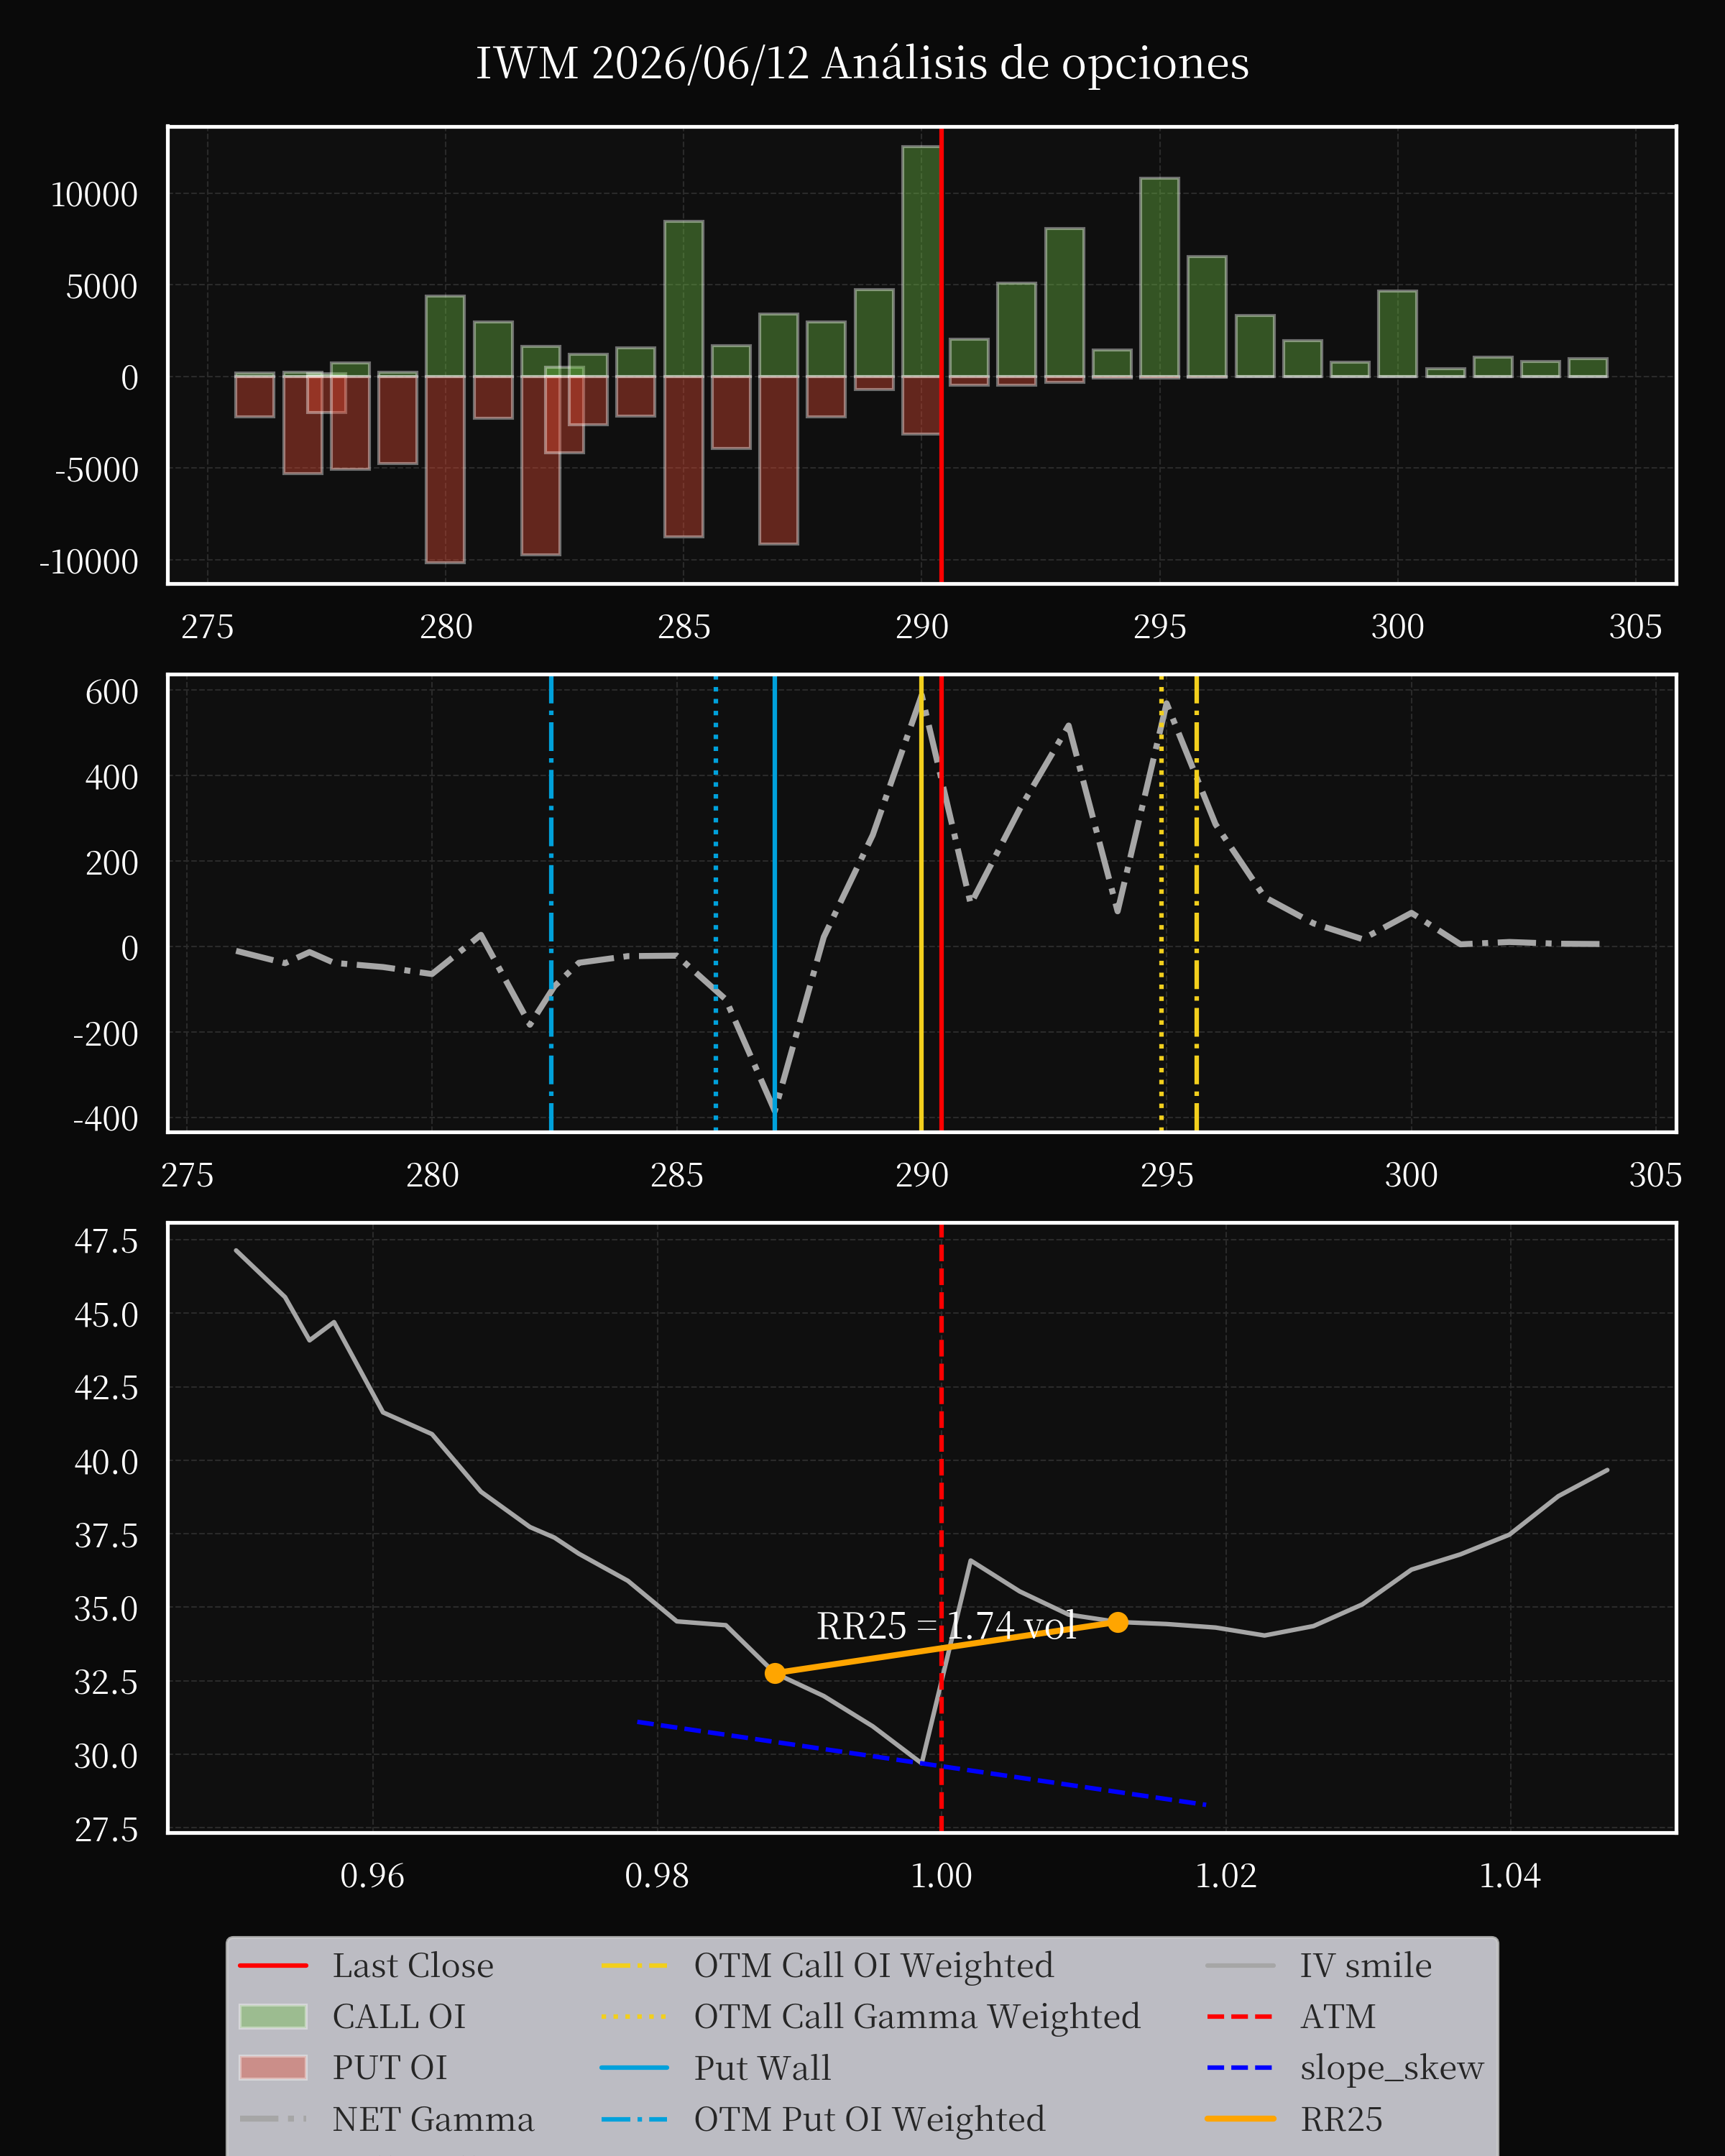Click the dotted yellow OTM Call Gamma Weighted line

click(x=1161, y=903)
